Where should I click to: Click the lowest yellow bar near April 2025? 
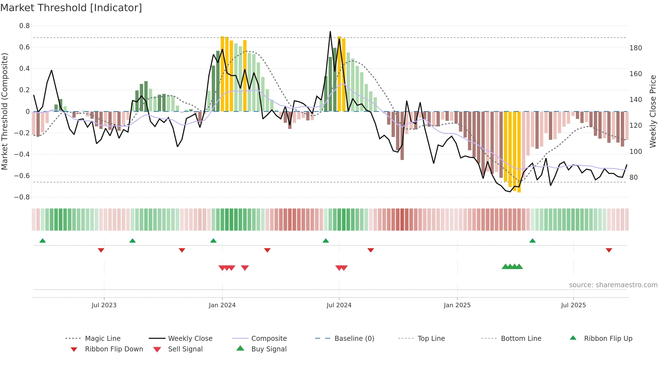[x=519, y=152]
